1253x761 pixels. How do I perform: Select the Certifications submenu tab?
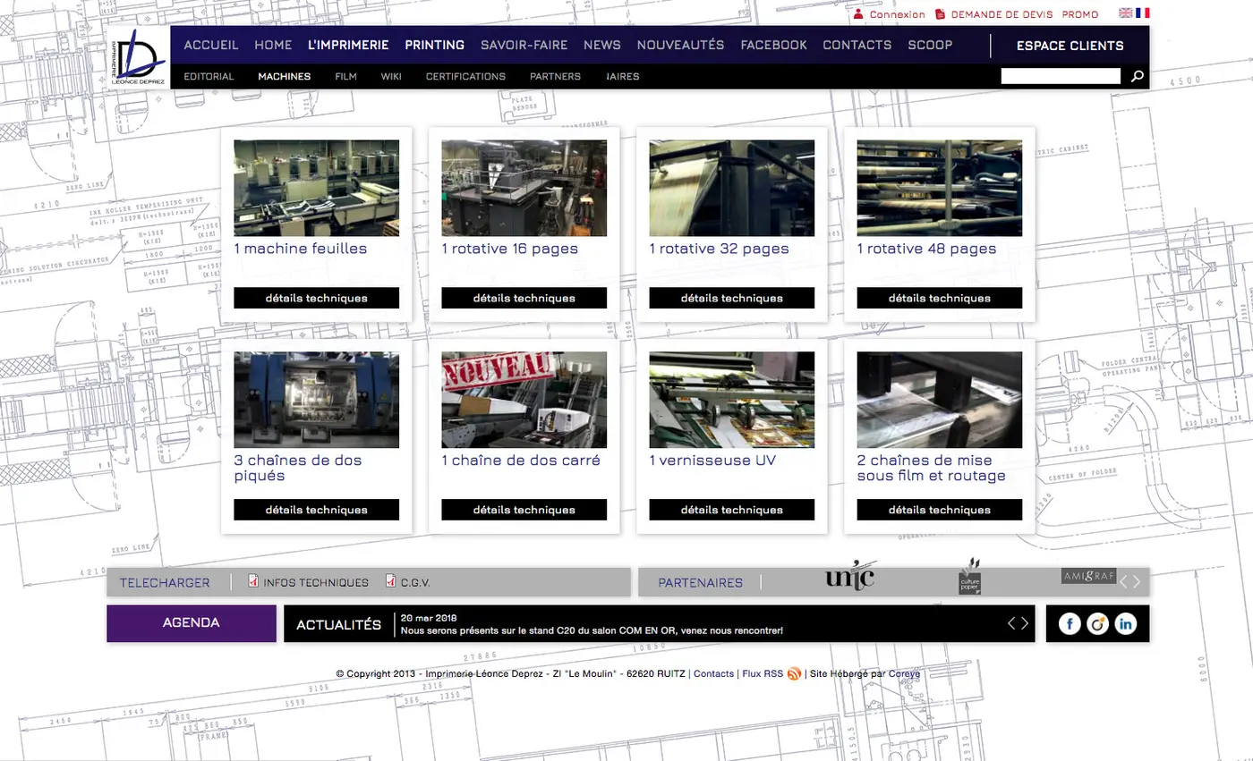click(465, 76)
